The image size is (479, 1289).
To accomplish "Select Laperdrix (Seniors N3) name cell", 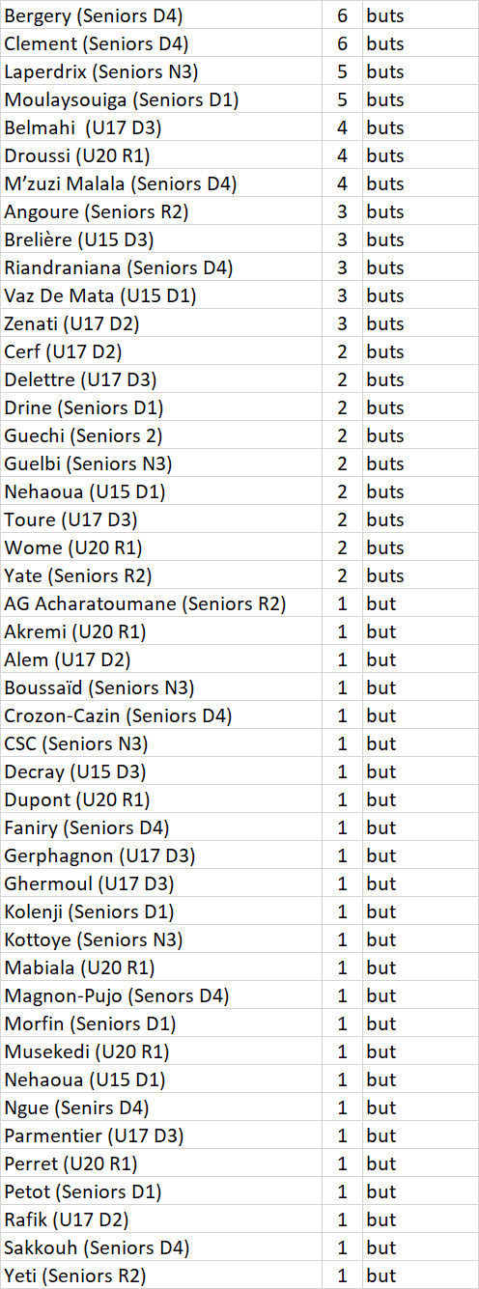I will point(161,71).
